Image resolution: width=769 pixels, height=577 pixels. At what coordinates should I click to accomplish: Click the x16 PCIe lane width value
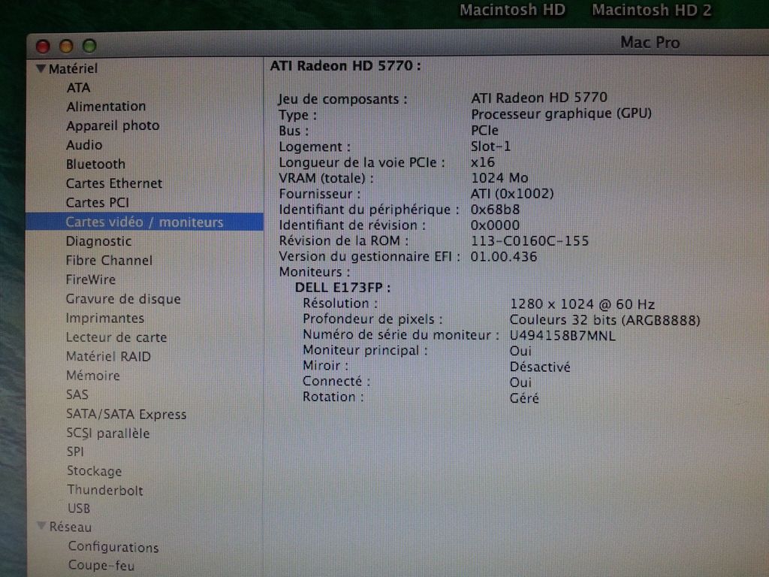pyautogui.click(x=483, y=162)
